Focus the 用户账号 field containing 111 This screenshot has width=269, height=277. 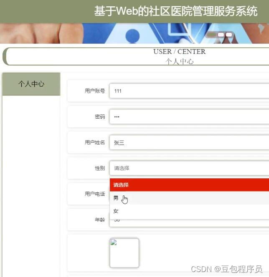click(x=189, y=91)
